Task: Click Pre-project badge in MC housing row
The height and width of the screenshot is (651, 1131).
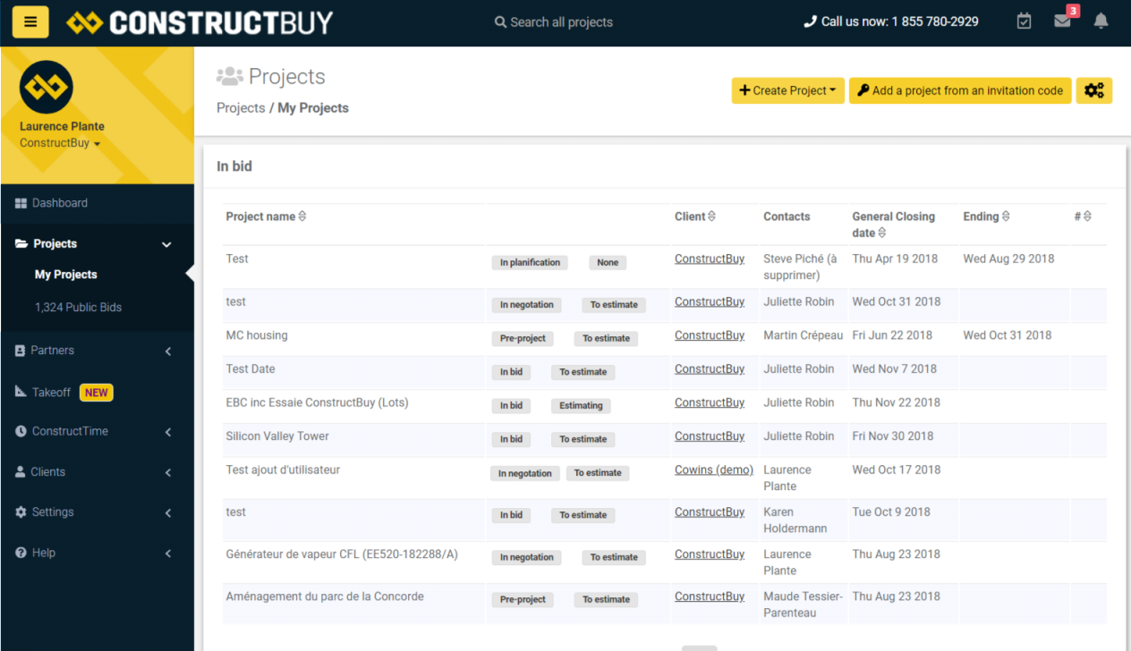Action: 523,338
